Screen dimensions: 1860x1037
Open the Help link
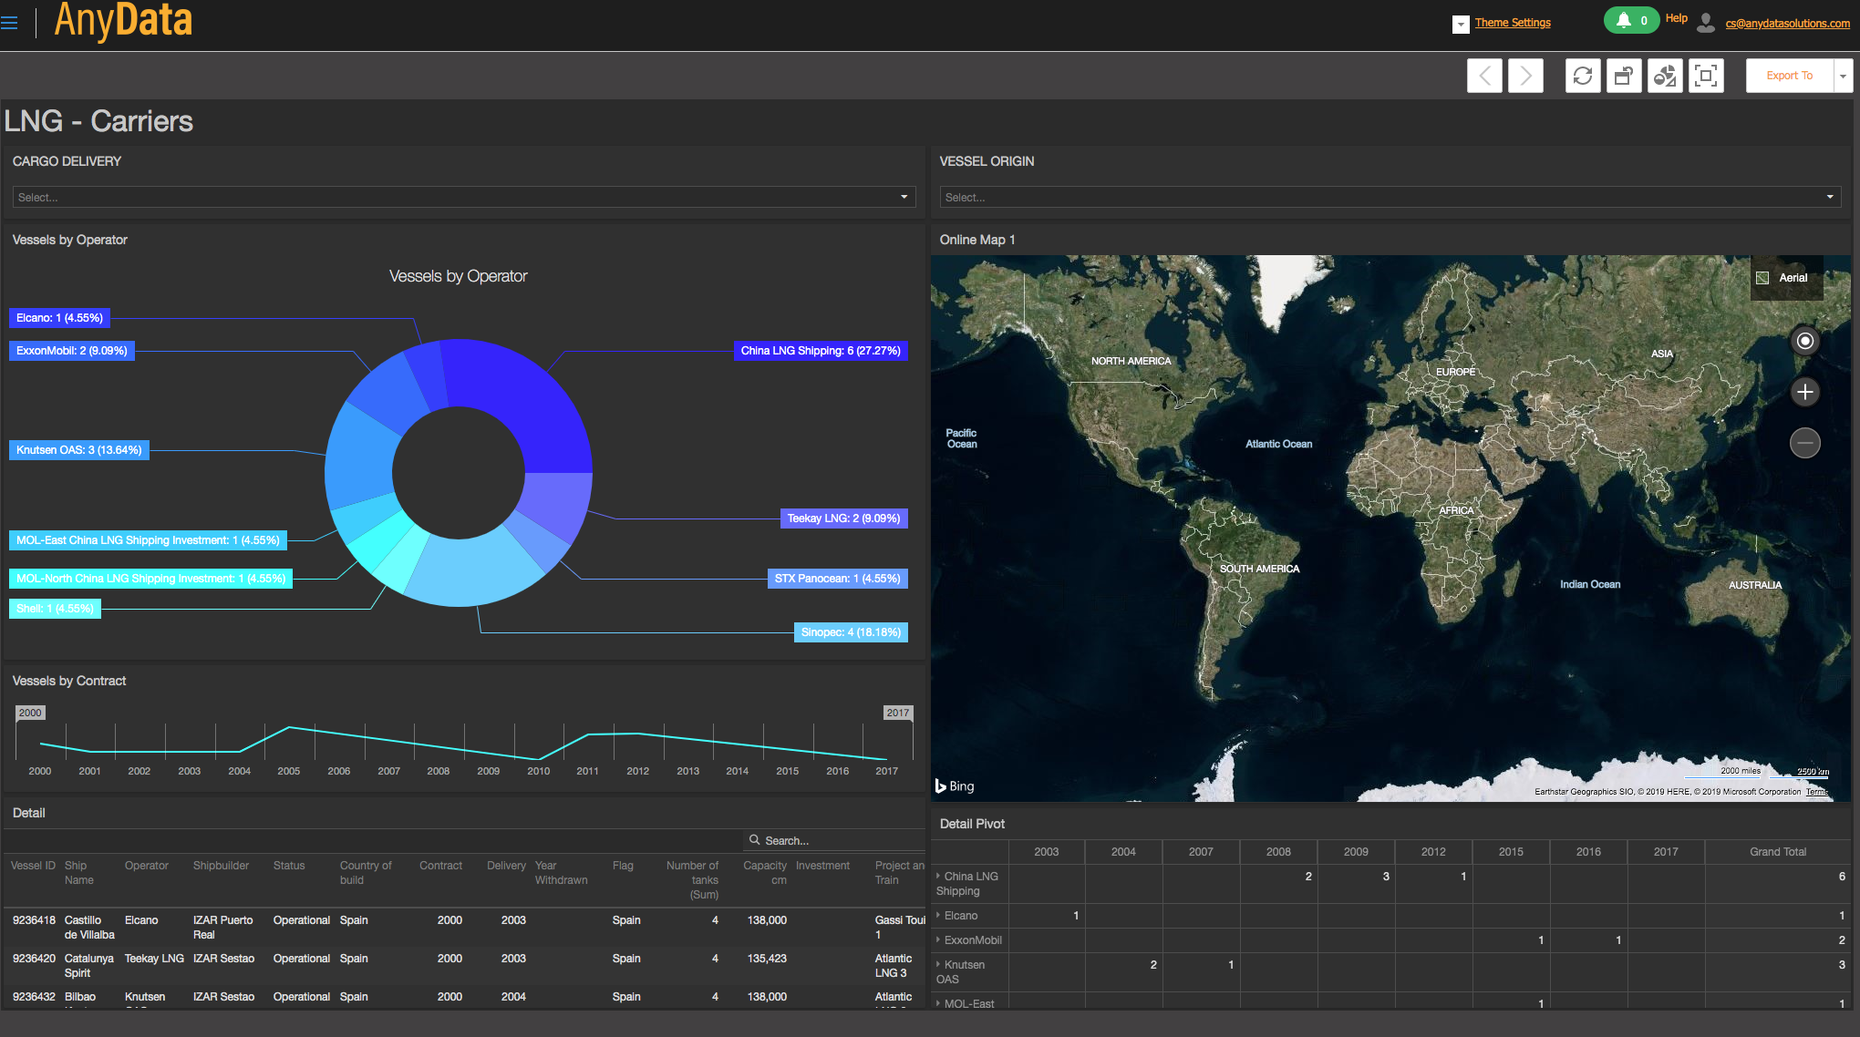(1676, 18)
